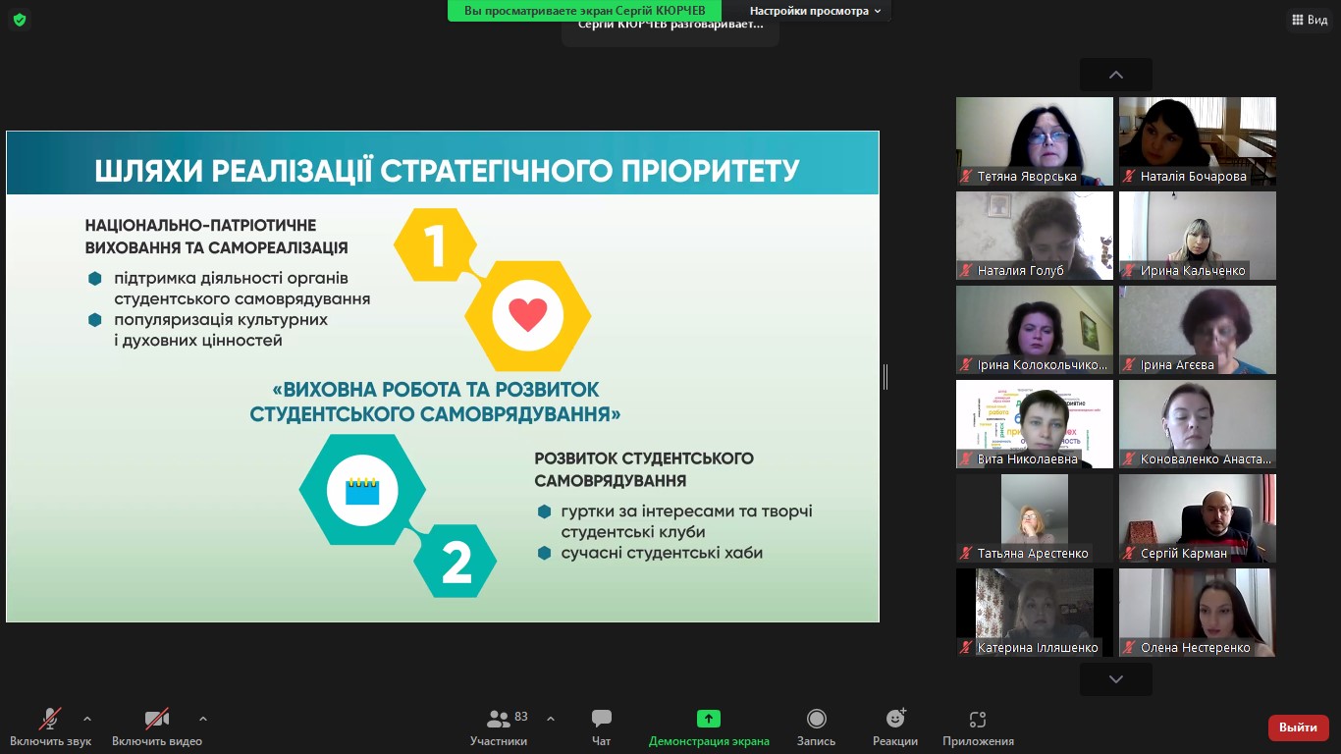The width and height of the screenshot is (1341, 754).
Task: Click the slide heading НАЦІОНАЛЬНО-ПАТРІОТИЧНЕ
Action: (x=200, y=225)
